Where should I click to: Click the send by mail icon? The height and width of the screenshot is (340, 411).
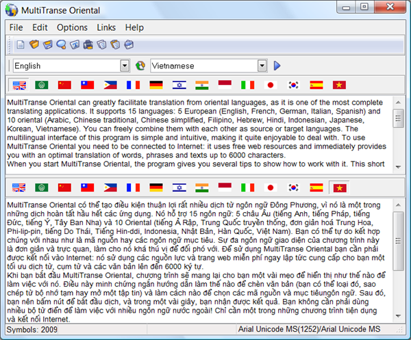[129, 44]
